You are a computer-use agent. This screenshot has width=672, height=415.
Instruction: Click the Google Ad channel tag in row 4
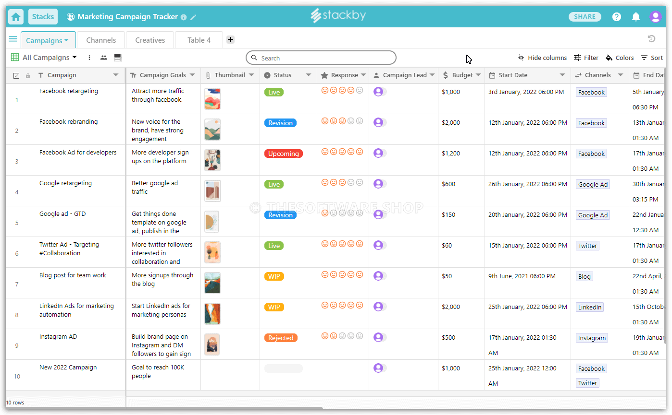coord(593,184)
